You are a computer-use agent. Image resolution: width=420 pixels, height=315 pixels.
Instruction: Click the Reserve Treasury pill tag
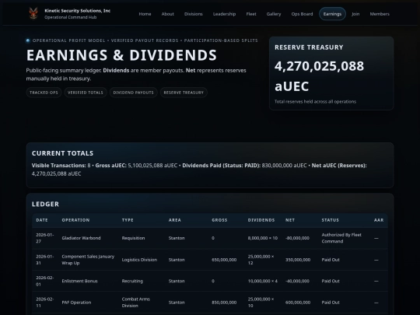click(184, 93)
